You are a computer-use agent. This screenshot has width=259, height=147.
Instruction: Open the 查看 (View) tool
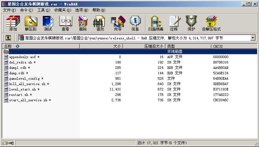click(65, 23)
